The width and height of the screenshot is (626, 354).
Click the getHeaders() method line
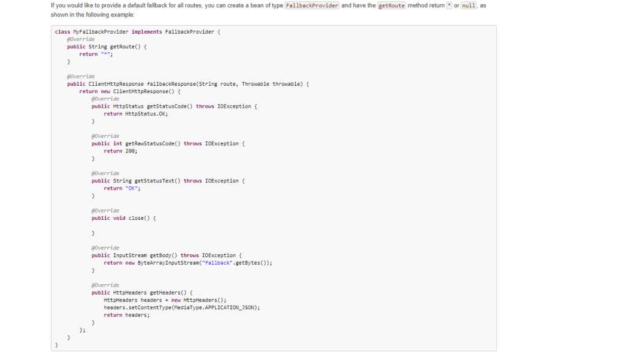(141, 293)
